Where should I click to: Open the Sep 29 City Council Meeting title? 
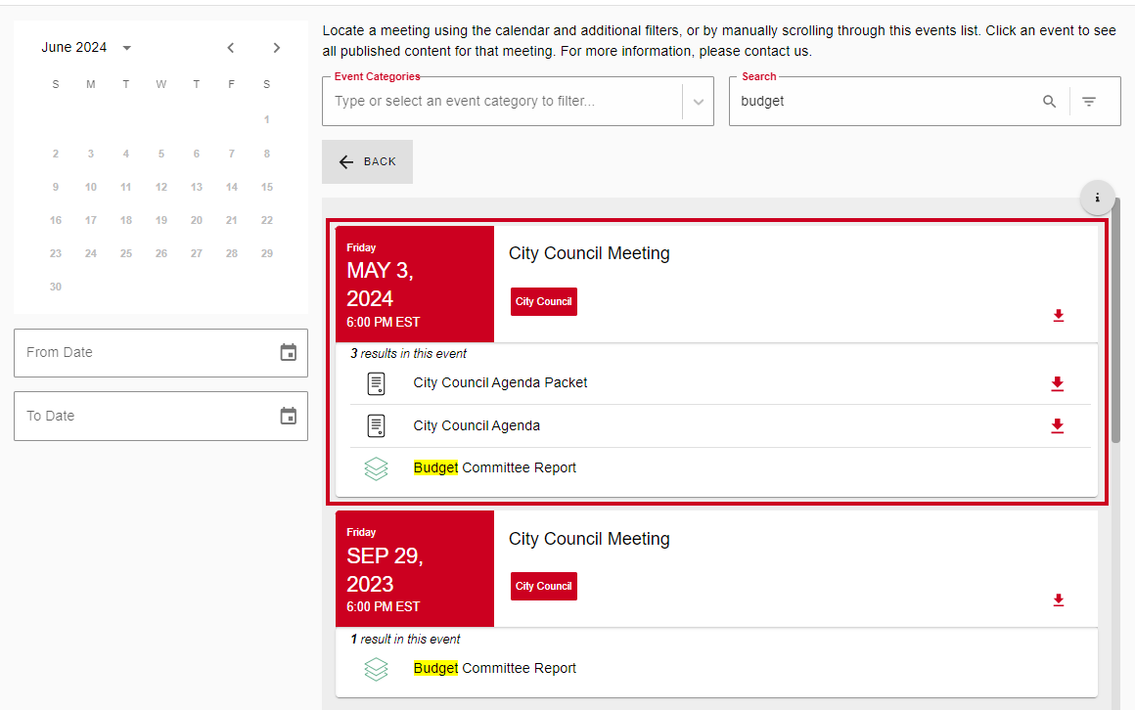pyautogui.click(x=589, y=539)
